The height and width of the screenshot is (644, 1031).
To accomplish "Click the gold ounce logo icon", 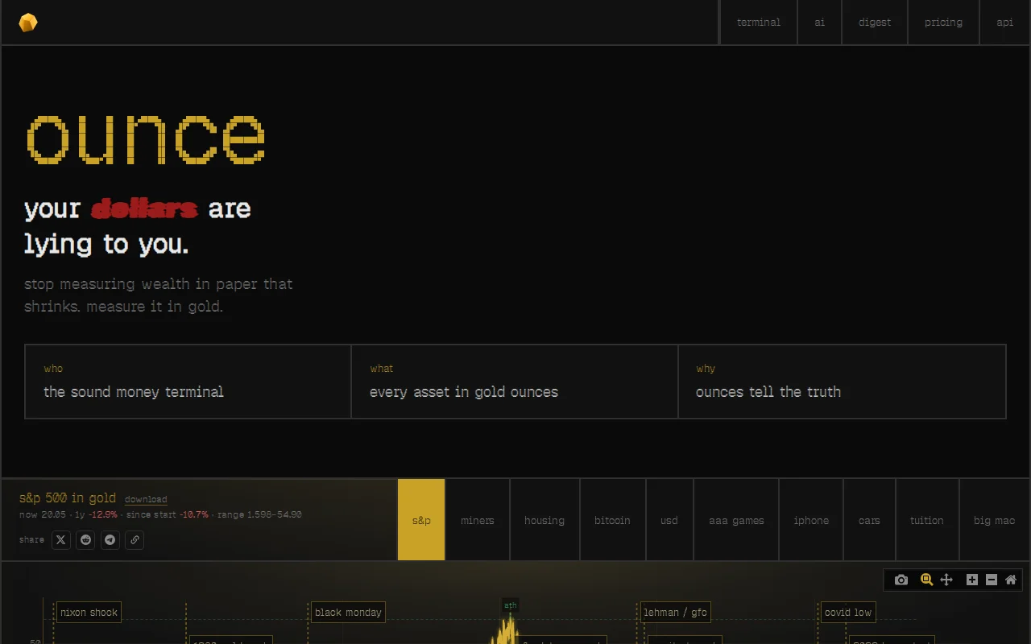I will (x=28, y=23).
